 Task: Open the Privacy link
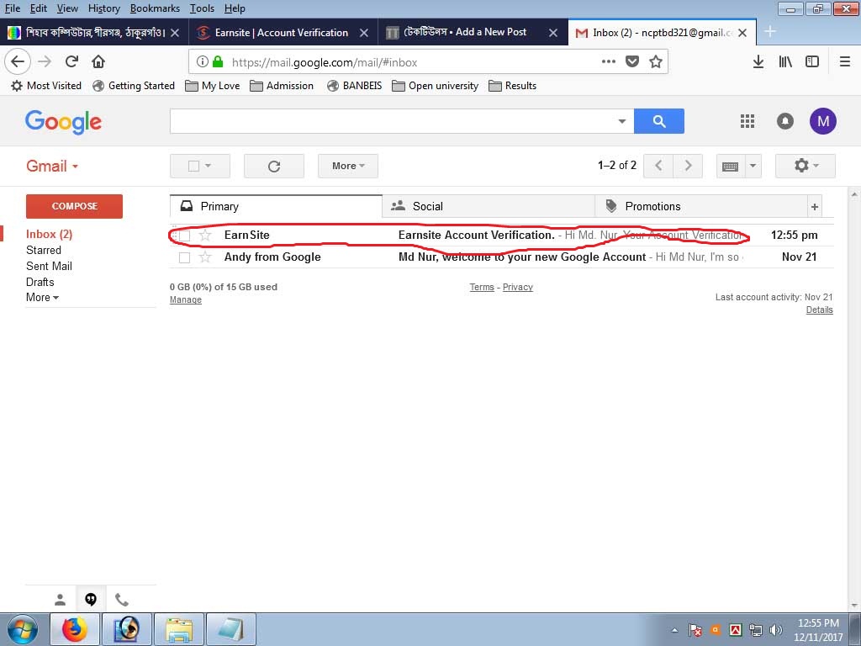click(x=518, y=288)
